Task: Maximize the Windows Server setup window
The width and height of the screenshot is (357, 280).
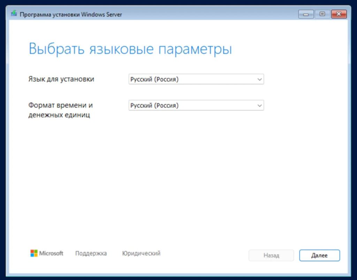Action: 322,14
